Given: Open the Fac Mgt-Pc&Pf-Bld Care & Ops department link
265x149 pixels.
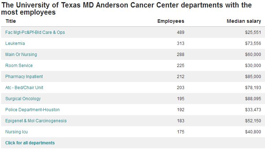Looking at the screenshot, I should pyautogui.click(x=35, y=32).
